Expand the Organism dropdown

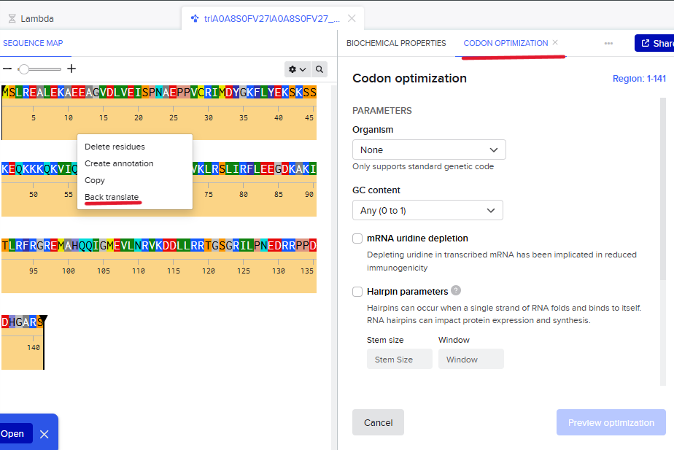pos(429,150)
